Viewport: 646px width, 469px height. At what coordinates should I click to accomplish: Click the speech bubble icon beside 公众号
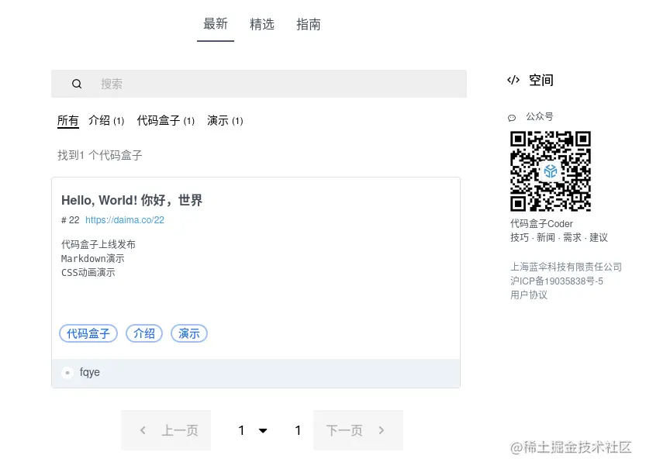tap(512, 116)
